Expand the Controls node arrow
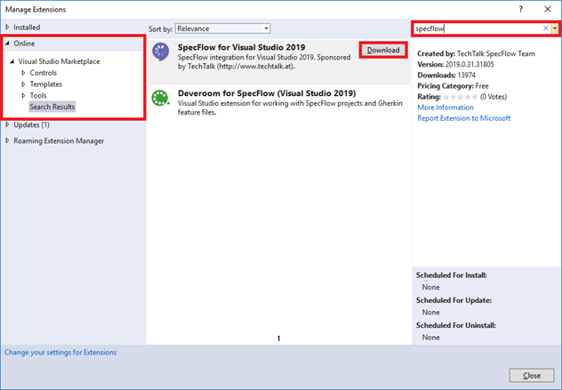 click(23, 73)
